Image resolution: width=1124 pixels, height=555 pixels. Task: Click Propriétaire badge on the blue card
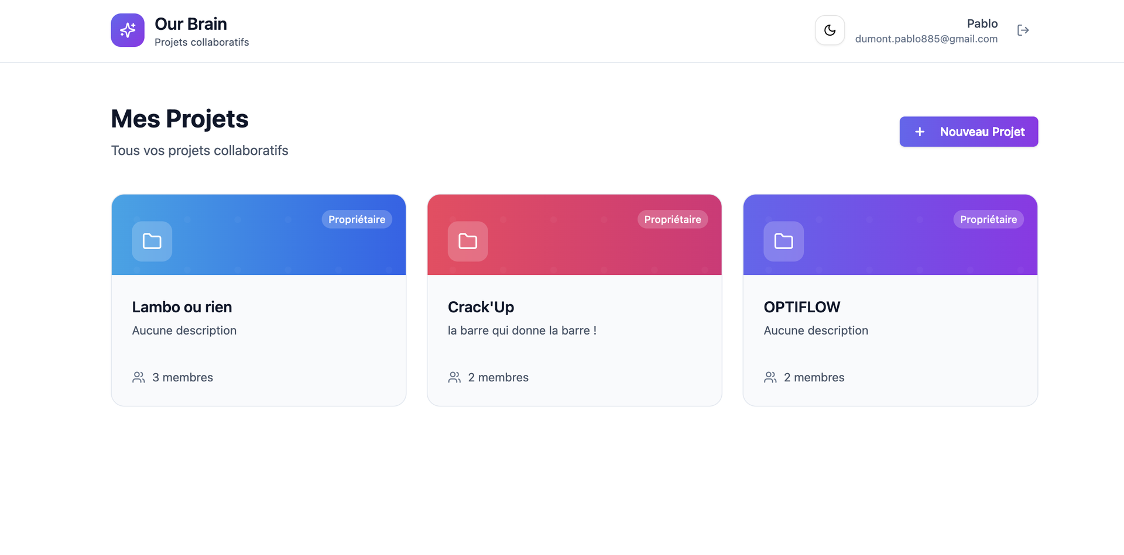pos(357,219)
